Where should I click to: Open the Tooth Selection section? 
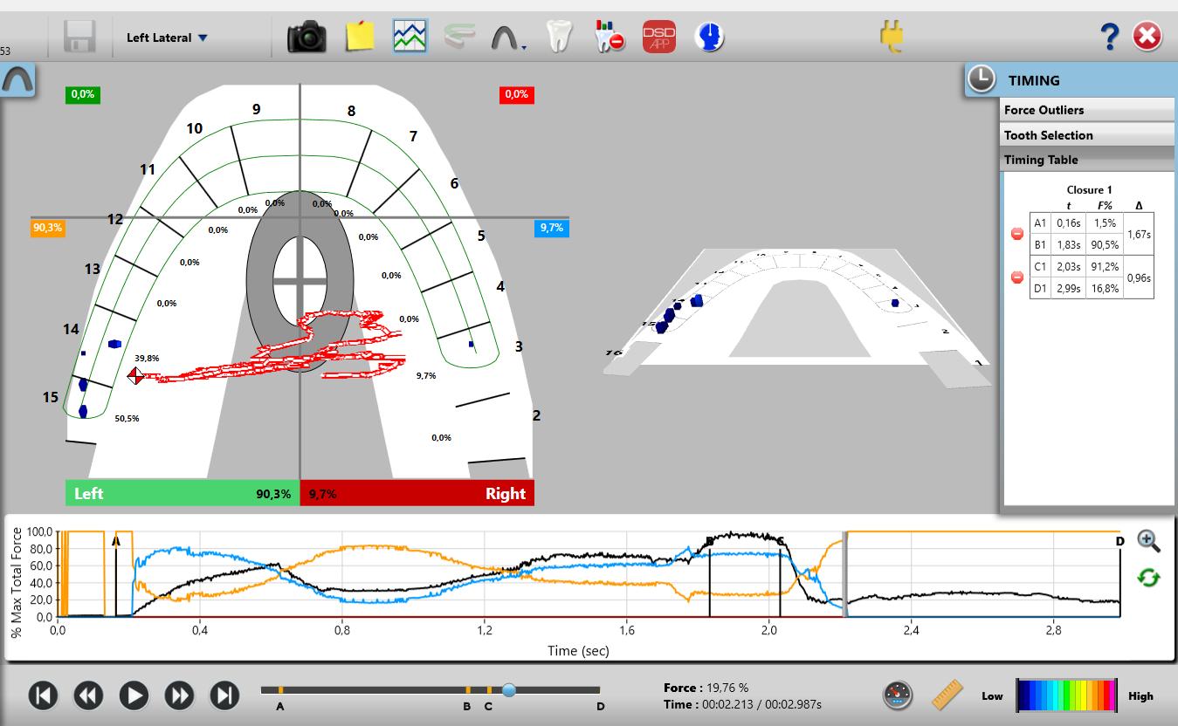[x=1086, y=135]
